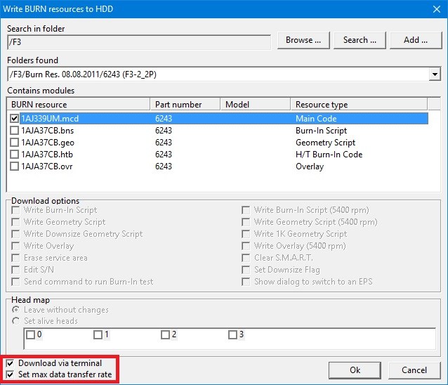The height and width of the screenshot is (385, 448).
Task: Click into the Search in folder field
Action: (x=138, y=41)
